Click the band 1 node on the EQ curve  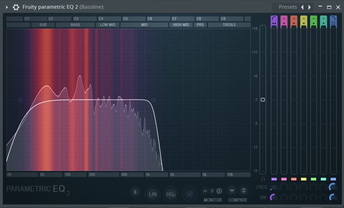pyautogui.click(x=20, y=100)
